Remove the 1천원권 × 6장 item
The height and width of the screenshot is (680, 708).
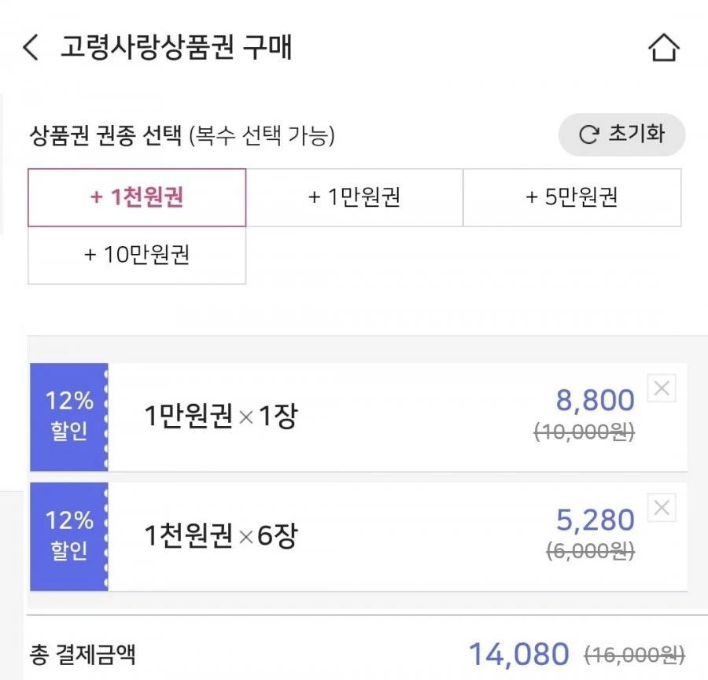[662, 508]
